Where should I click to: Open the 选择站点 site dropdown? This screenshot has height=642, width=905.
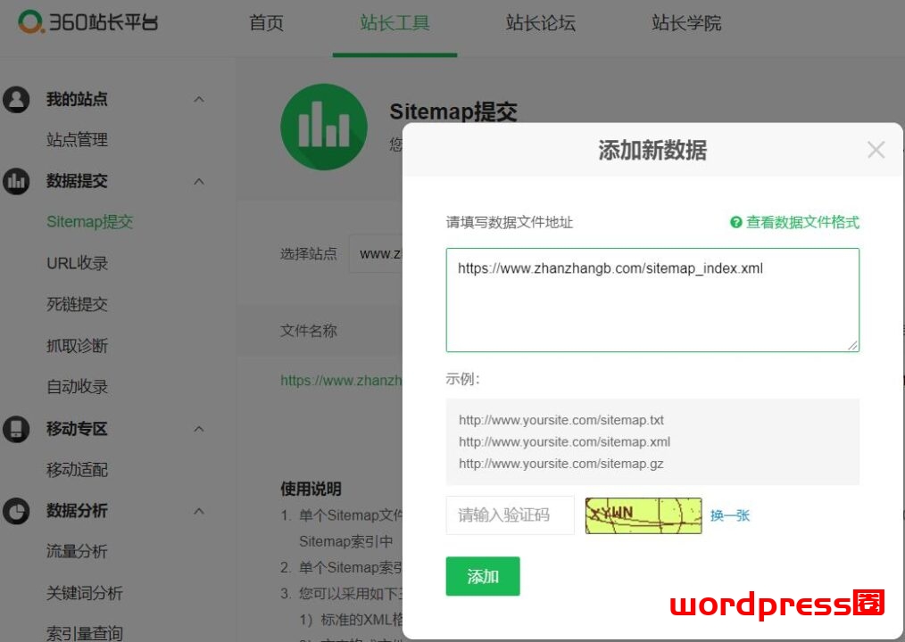377,254
